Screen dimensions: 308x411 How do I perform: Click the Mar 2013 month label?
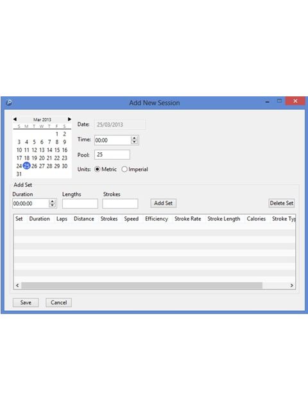(x=42, y=119)
